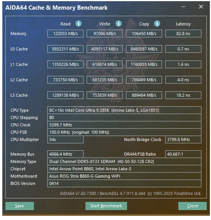Click the Read column header label
This screenshot has height=220, width=211.
(x=65, y=24)
